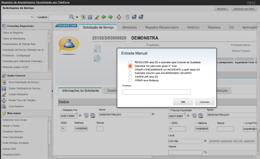Viewport: 260px width, 159px height.
Task: Go to next record with green right arrow
Action: click(110, 17)
